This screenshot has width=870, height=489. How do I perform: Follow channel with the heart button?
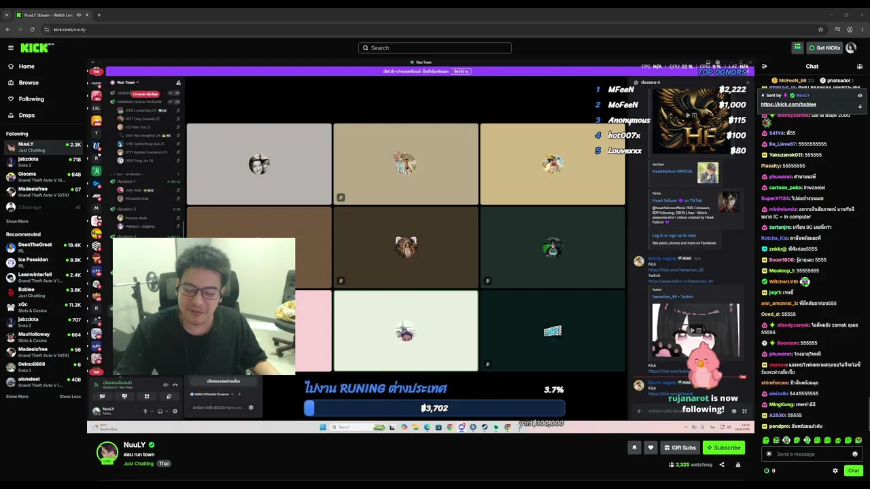pyautogui.click(x=650, y=448)
